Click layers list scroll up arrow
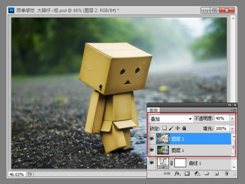This screenshot has height=184, width=245. click(234, 137)
